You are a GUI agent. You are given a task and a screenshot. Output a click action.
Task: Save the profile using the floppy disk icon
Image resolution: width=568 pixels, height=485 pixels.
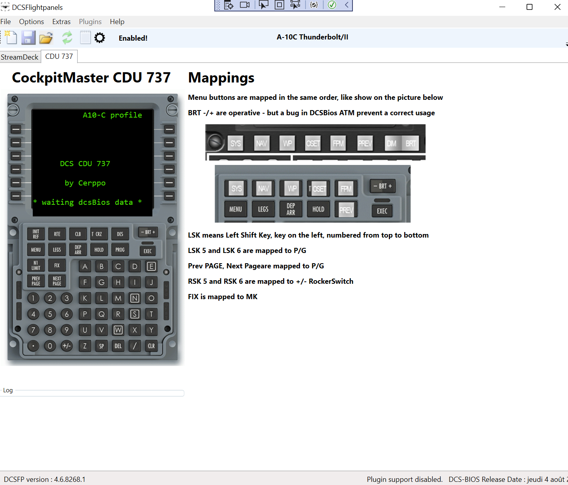tap(28, 37)
